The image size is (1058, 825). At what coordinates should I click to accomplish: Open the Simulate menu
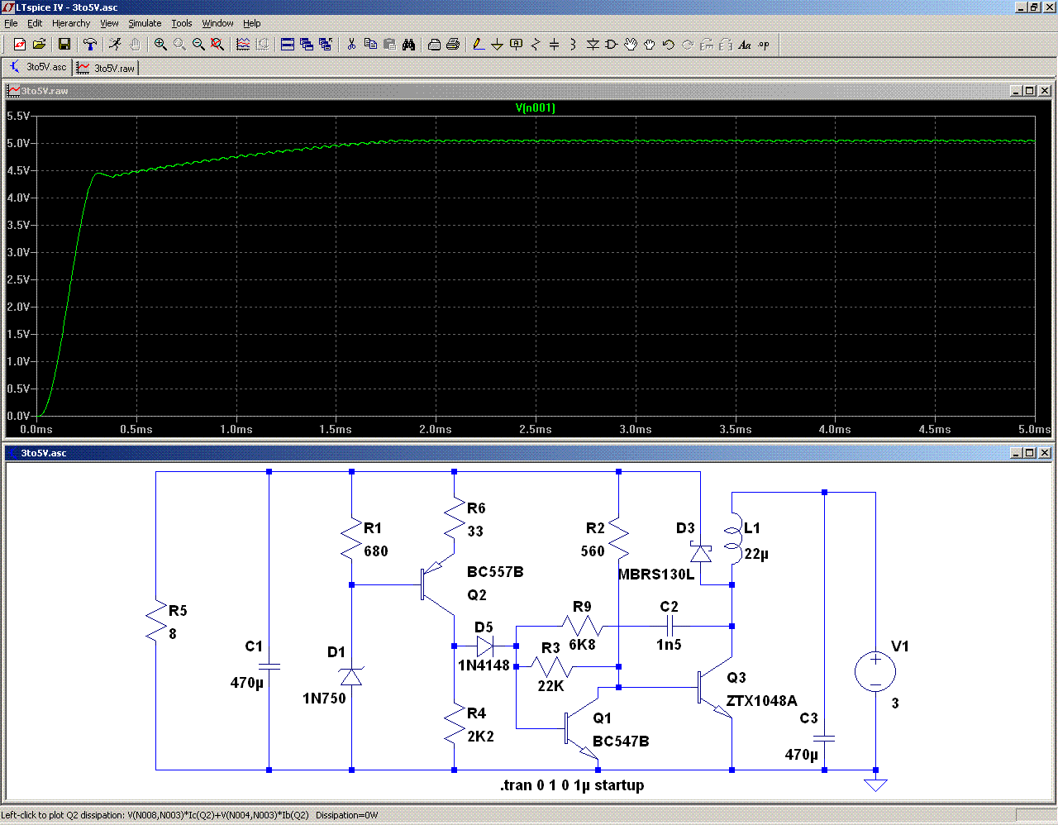pyautogui.click(x=145, y=23)
